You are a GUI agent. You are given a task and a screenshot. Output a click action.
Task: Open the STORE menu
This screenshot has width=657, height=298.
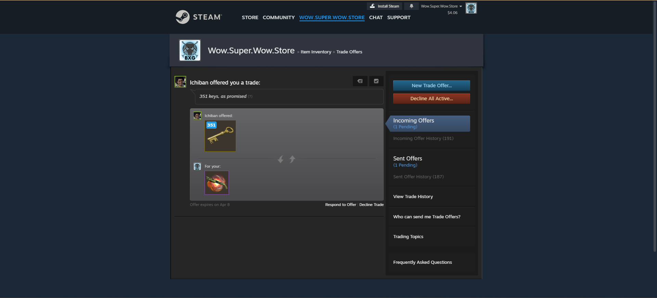[250, 17]
